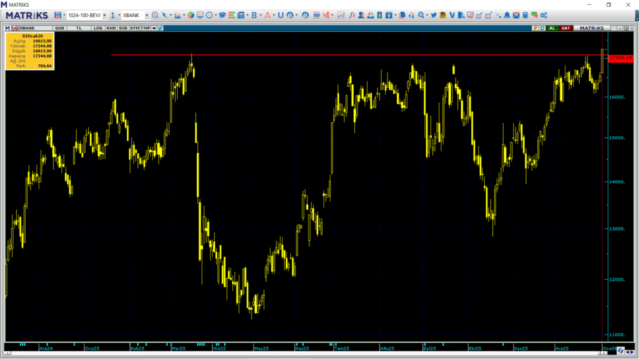The height and width of the screenshot is (359, 639).
Task: Click the alarm bell icon
Action: (507, 14)
